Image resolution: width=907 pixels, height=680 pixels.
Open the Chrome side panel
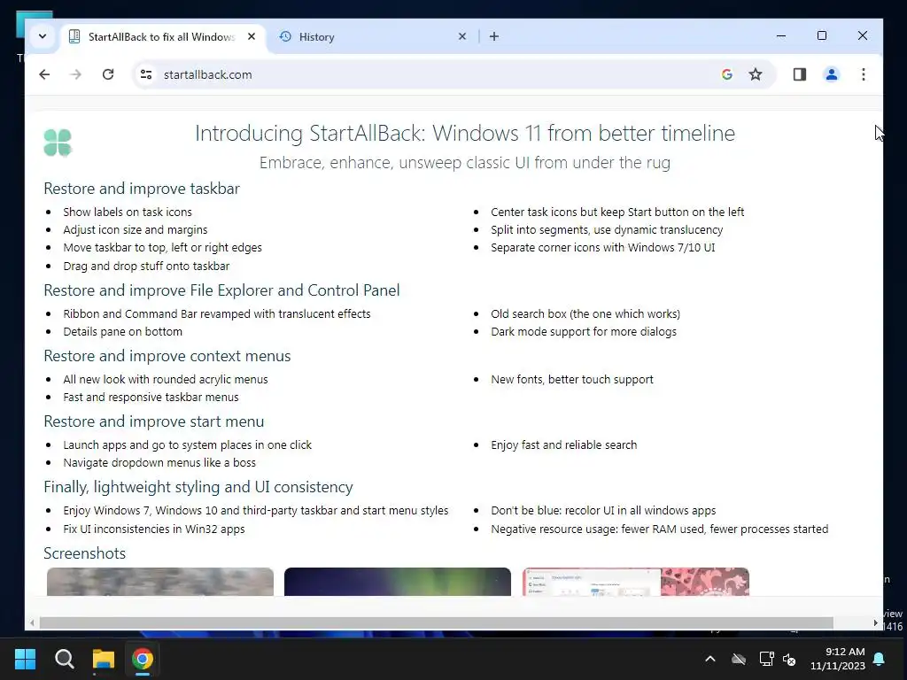pos(800,74)
